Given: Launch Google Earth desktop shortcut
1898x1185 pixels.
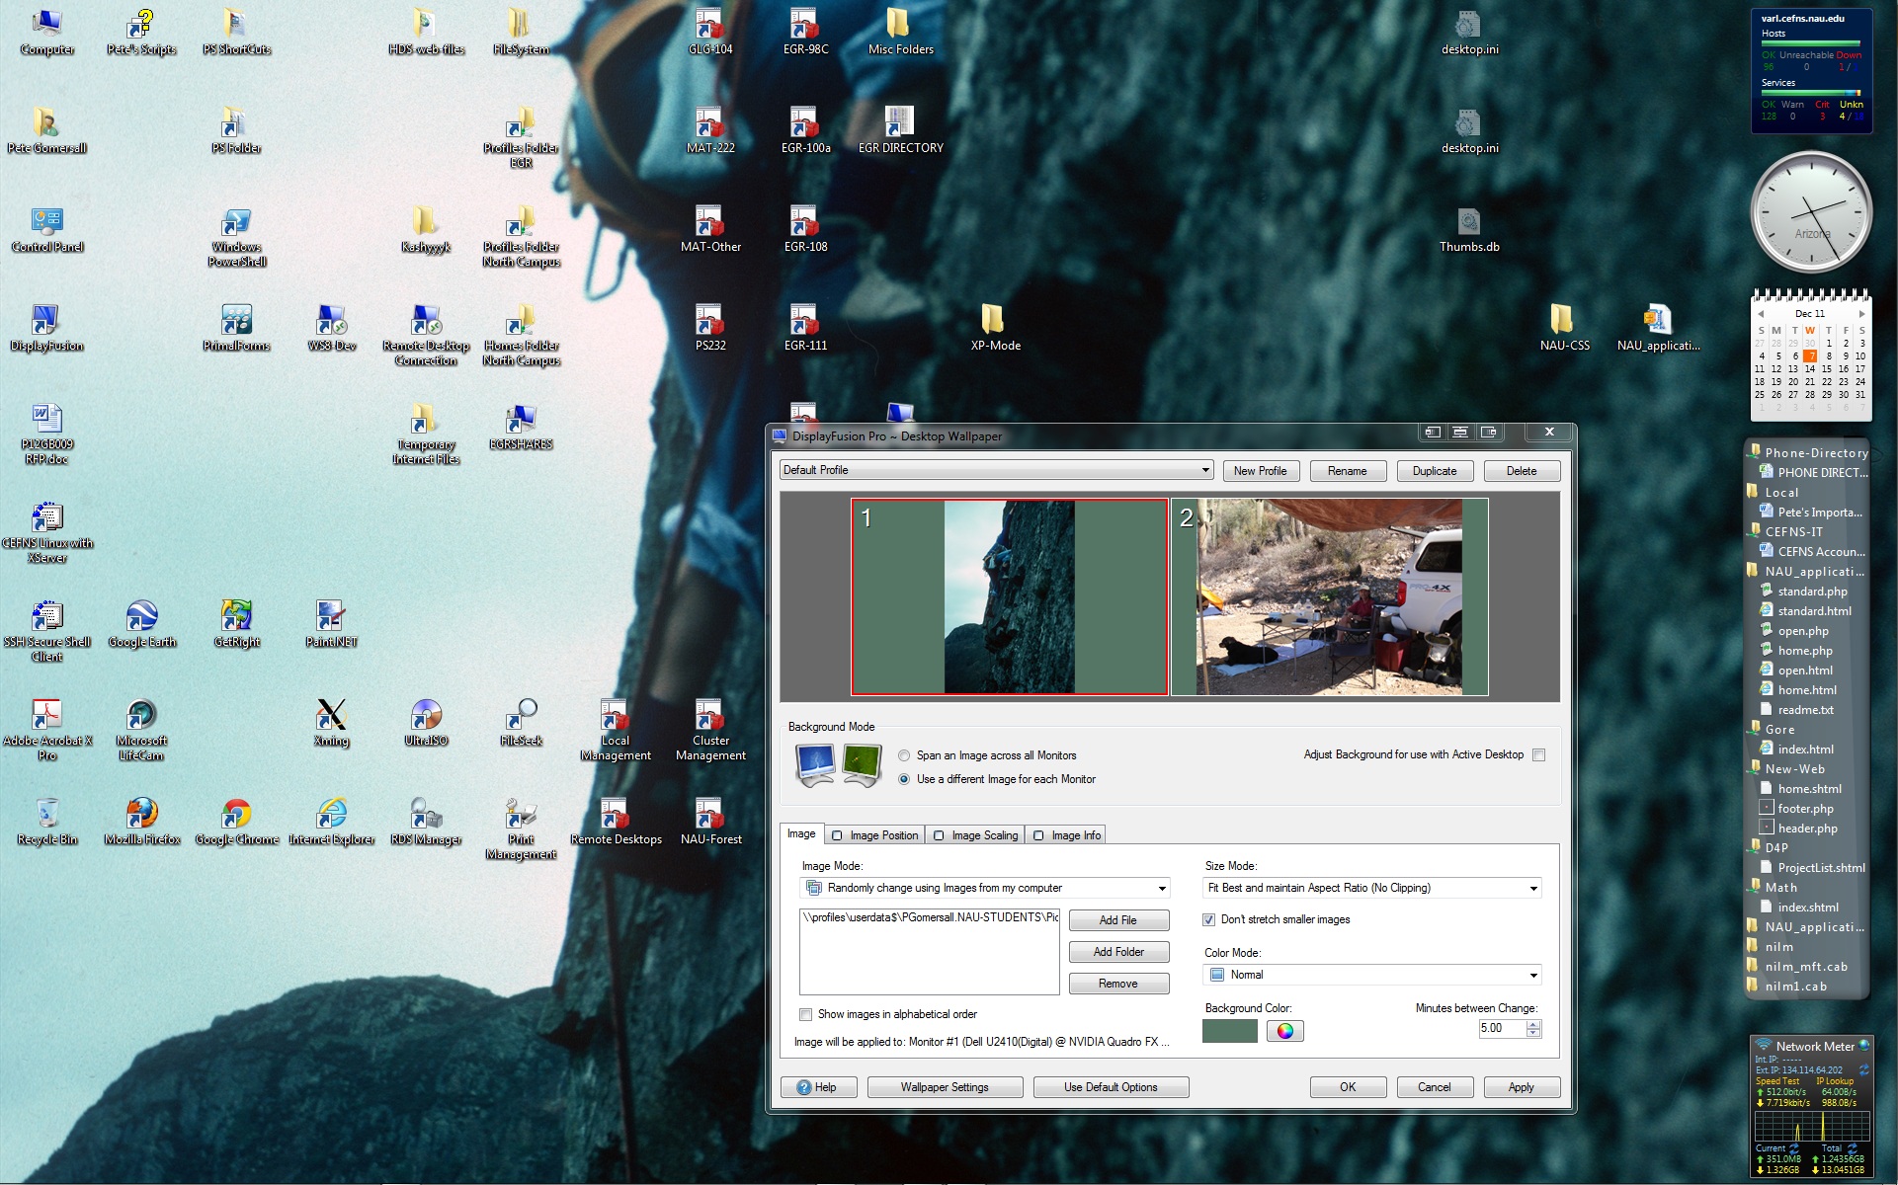Looking at the screenshot, I should click(x=141, y=617).
